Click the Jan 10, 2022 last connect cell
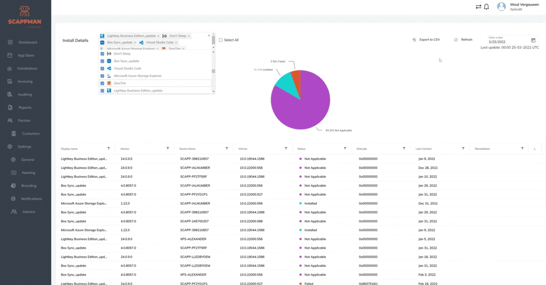 [x=427, y=177]
